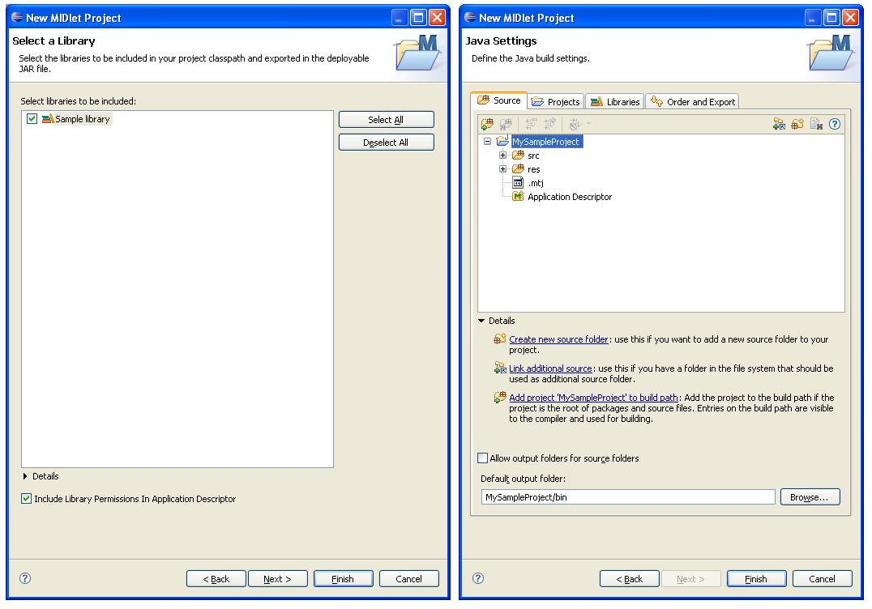The height and width of the screenshot is (609, 872).
Task: Select the src folder tree item
Action: tap(533, 155)
